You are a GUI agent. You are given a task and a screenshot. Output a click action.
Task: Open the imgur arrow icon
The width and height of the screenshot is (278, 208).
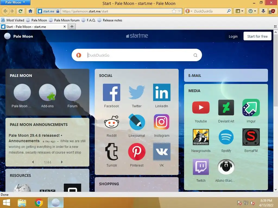251,107
